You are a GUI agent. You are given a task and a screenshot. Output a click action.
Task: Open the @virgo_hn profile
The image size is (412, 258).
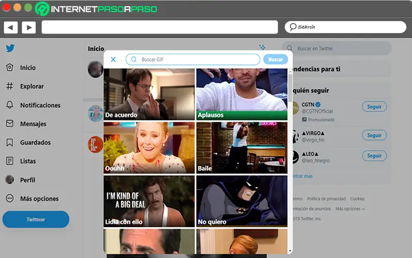pos(313,140)
